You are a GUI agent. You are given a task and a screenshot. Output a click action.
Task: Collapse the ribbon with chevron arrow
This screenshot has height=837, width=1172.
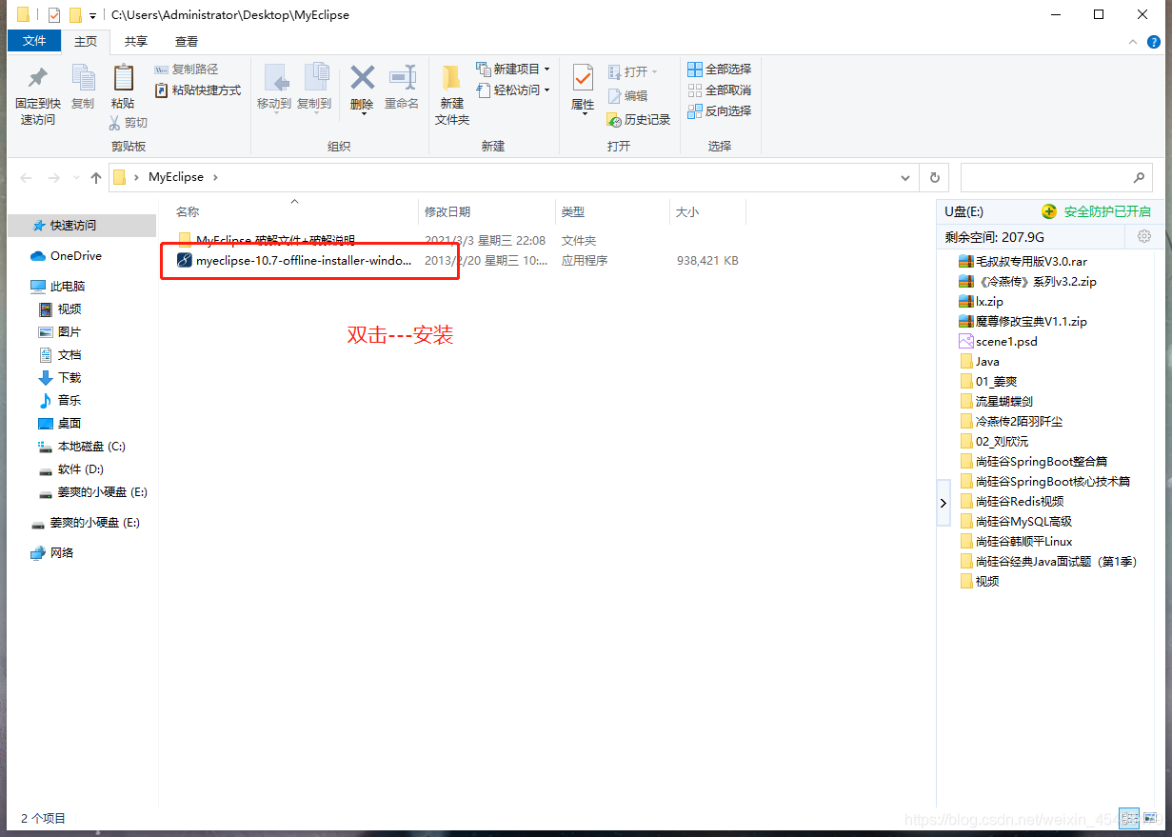[x=1133, y=42]
